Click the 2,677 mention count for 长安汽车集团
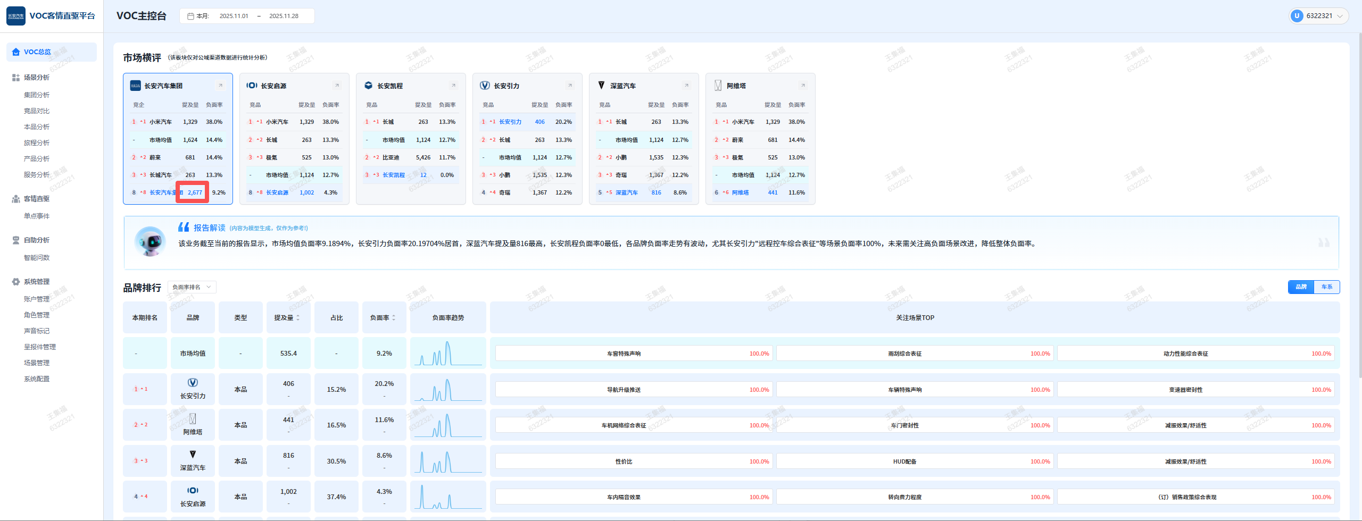 (x=195, y=192)
